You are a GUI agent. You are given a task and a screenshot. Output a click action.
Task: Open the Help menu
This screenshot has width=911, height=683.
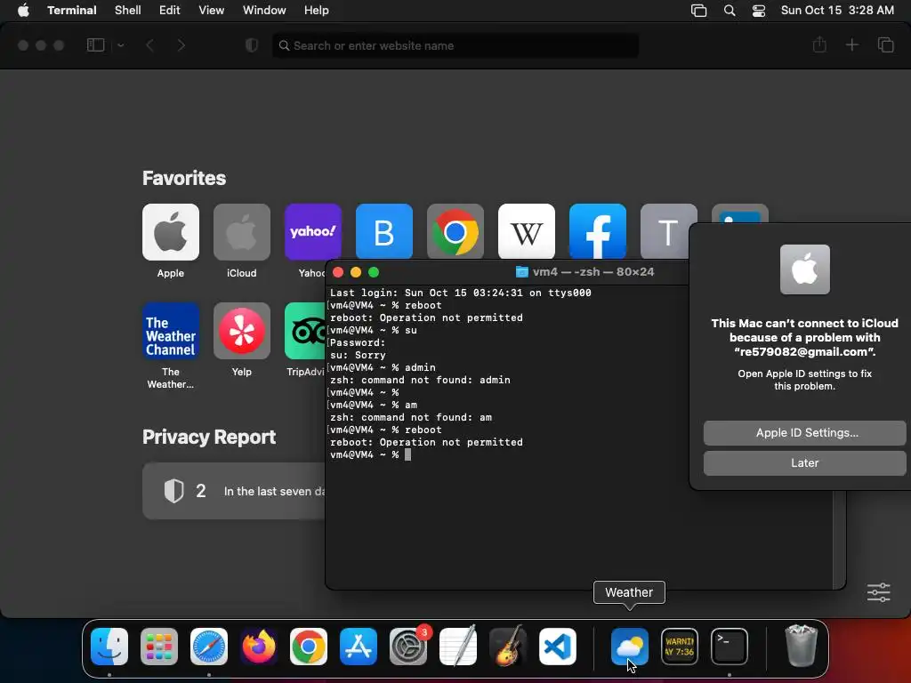coord(317,11)
